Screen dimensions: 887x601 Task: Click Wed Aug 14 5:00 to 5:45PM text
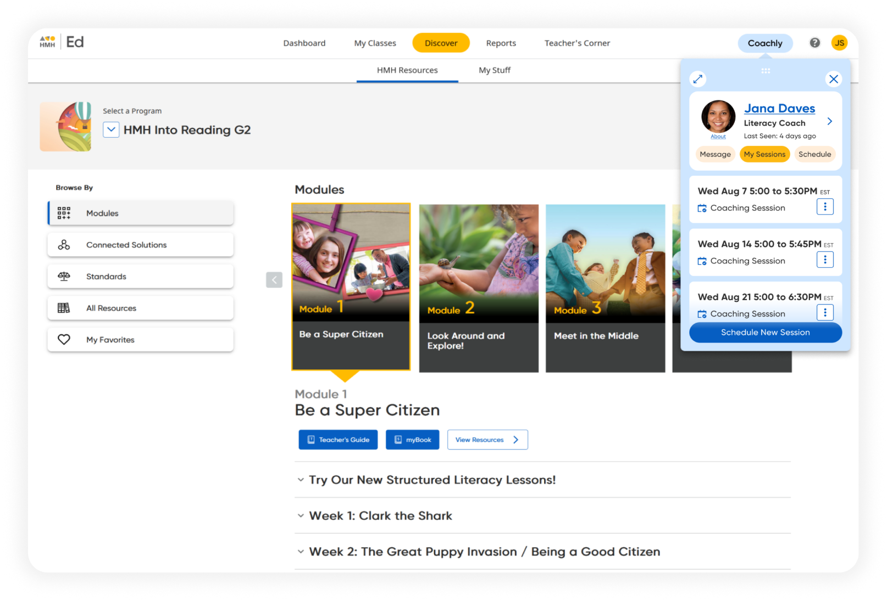(x=759, y=244)
